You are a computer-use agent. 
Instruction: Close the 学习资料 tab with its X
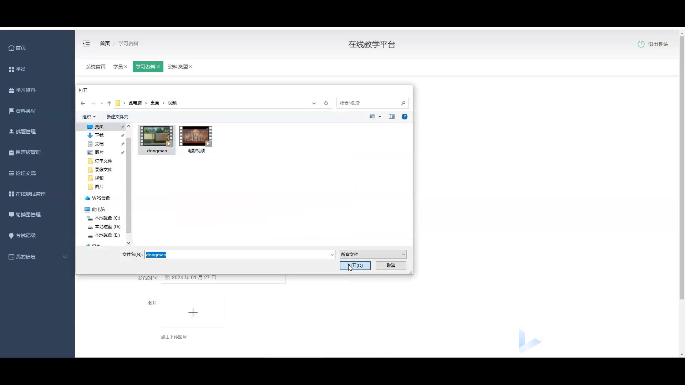158,67
